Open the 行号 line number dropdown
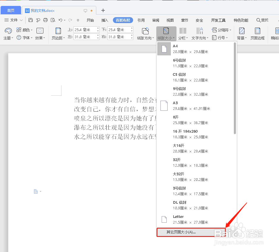Viewport: 279px width, 252px height. [221, 37]
